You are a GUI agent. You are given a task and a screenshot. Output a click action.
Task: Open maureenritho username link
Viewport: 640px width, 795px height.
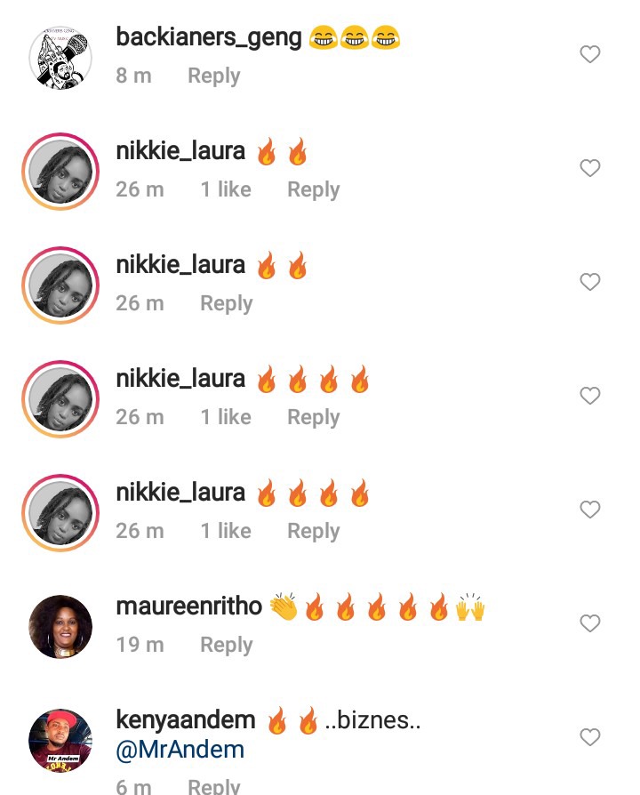[188, 606]
